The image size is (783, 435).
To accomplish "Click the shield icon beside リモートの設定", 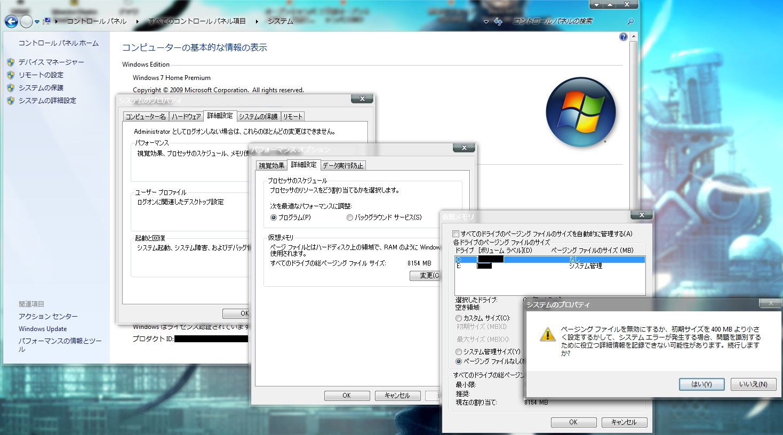I will tap(11, 75).
